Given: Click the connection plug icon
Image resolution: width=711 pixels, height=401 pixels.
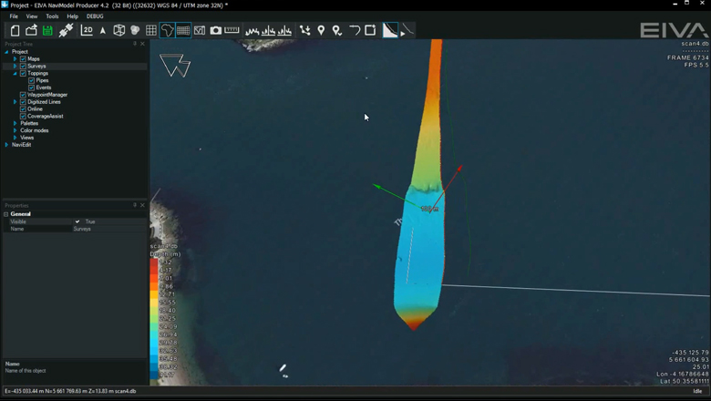Looking at the screenshot, I should (x=67, y=30).
